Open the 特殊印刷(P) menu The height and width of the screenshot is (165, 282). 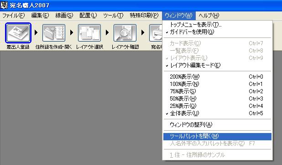tap(144, 16)
